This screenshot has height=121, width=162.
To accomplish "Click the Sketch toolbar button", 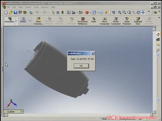I will pos(23,20).
